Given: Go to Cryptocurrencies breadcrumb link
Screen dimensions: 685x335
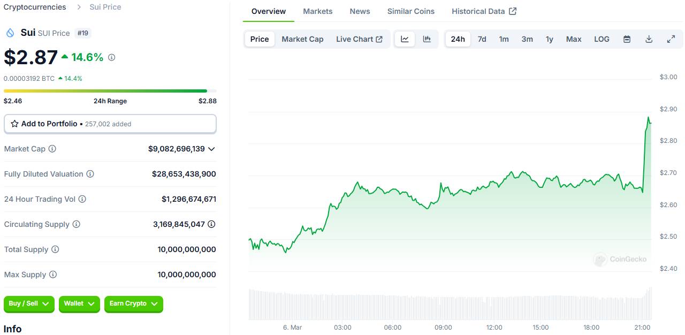Looking at the screenshot, I should pyautogui.click(x=35, y=7).
